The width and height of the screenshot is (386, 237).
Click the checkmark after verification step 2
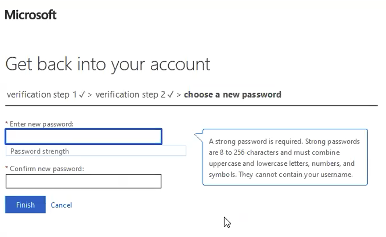coord(170,94)
